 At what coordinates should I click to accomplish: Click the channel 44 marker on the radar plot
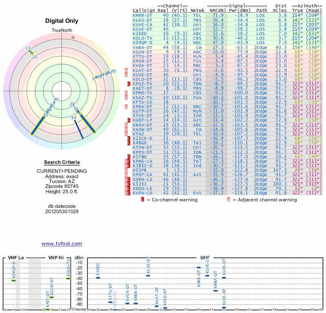coord(74,117)
